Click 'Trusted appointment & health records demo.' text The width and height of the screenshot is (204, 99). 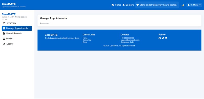pyautogui.click(x=62, y=38)
